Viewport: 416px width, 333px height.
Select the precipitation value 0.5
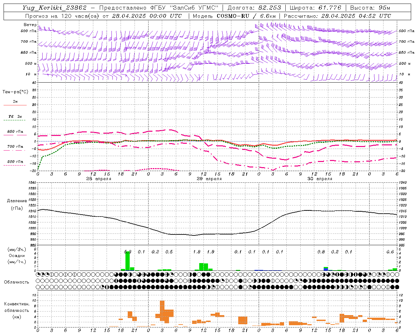[169, 252]
